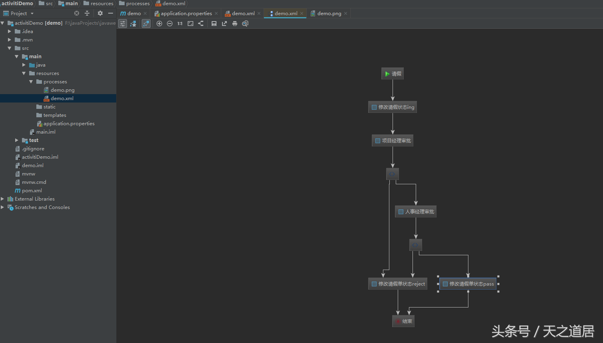The image size is (603, 343).
Task: Switch to demo.png editor tab
Action: (x=329, y=14)
